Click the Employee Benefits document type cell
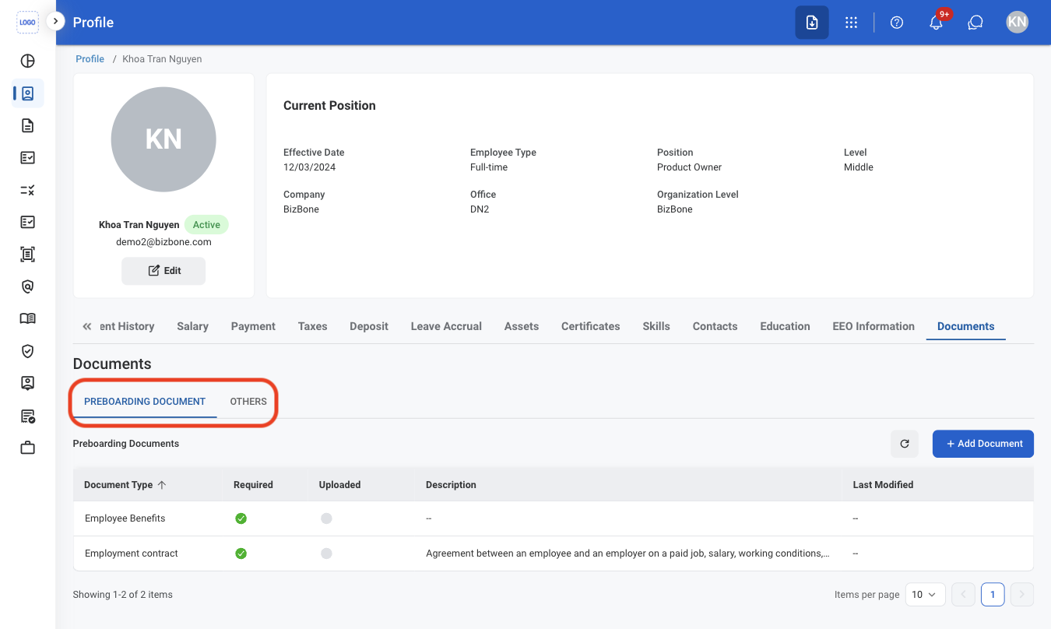1051x629 pixels. (125, 518)
